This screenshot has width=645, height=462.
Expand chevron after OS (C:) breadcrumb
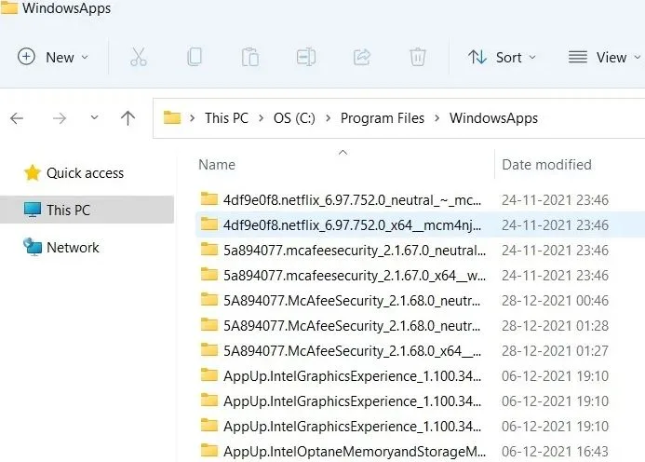click(328, 118)
